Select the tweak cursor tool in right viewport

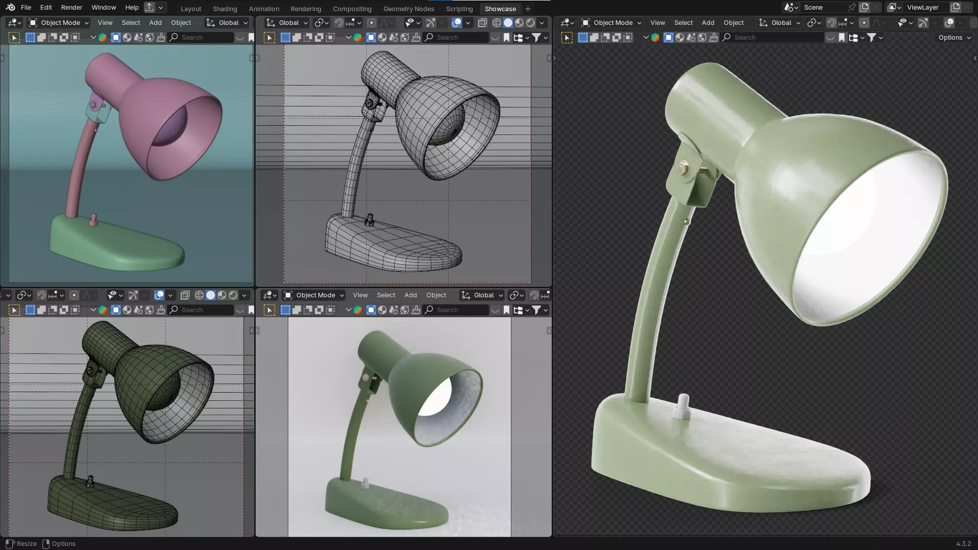coord(567,37)
